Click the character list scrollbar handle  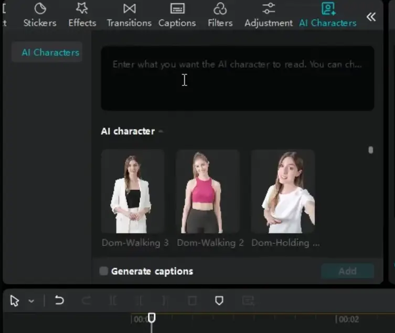(370, 150)
